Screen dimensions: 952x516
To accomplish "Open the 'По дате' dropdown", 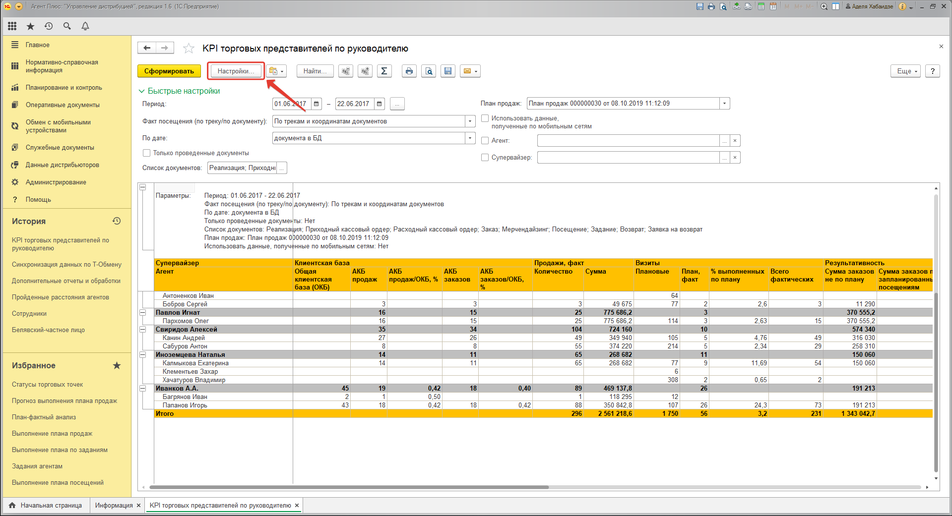I will pos(470,138).
